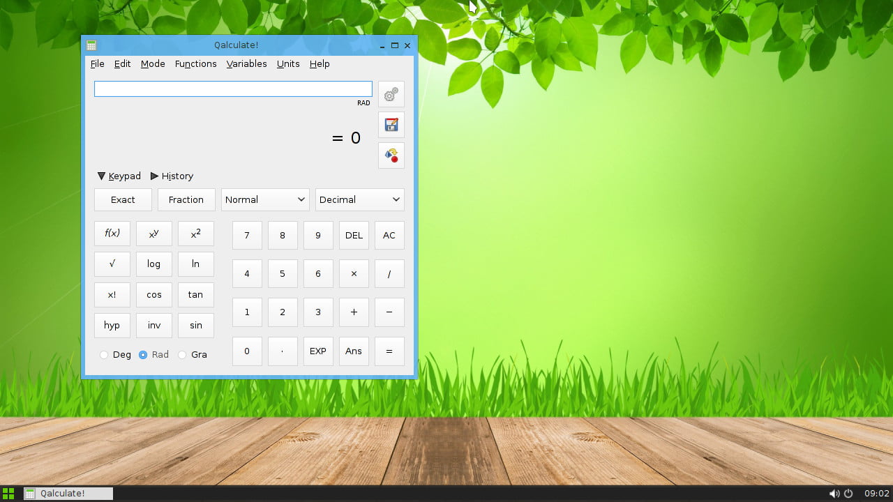Expand the History section
The image size is (893, 502).
(x=172, y=176)
